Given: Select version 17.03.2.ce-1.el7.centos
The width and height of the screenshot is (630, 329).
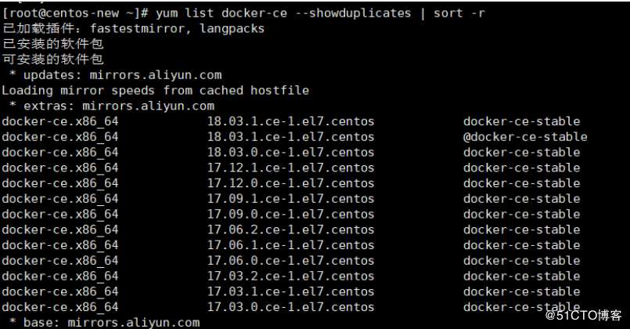Looking at the screenshot, I should click(290, 277).
